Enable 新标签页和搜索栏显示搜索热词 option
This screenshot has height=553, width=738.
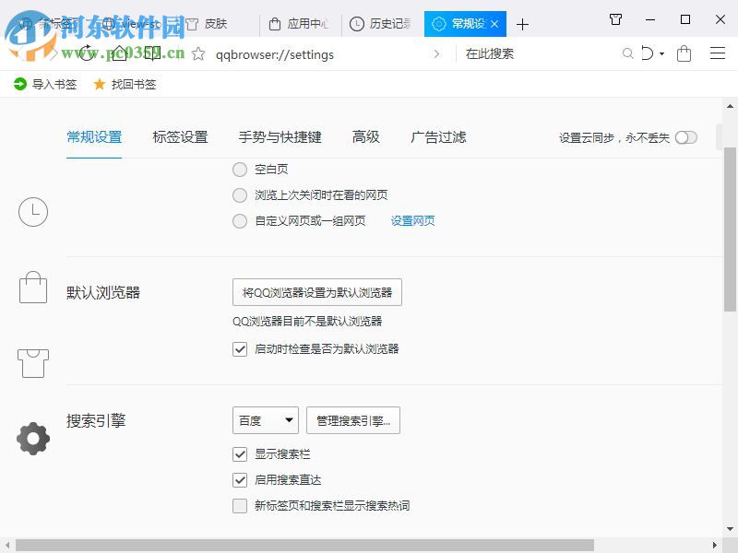coord(240,505)
